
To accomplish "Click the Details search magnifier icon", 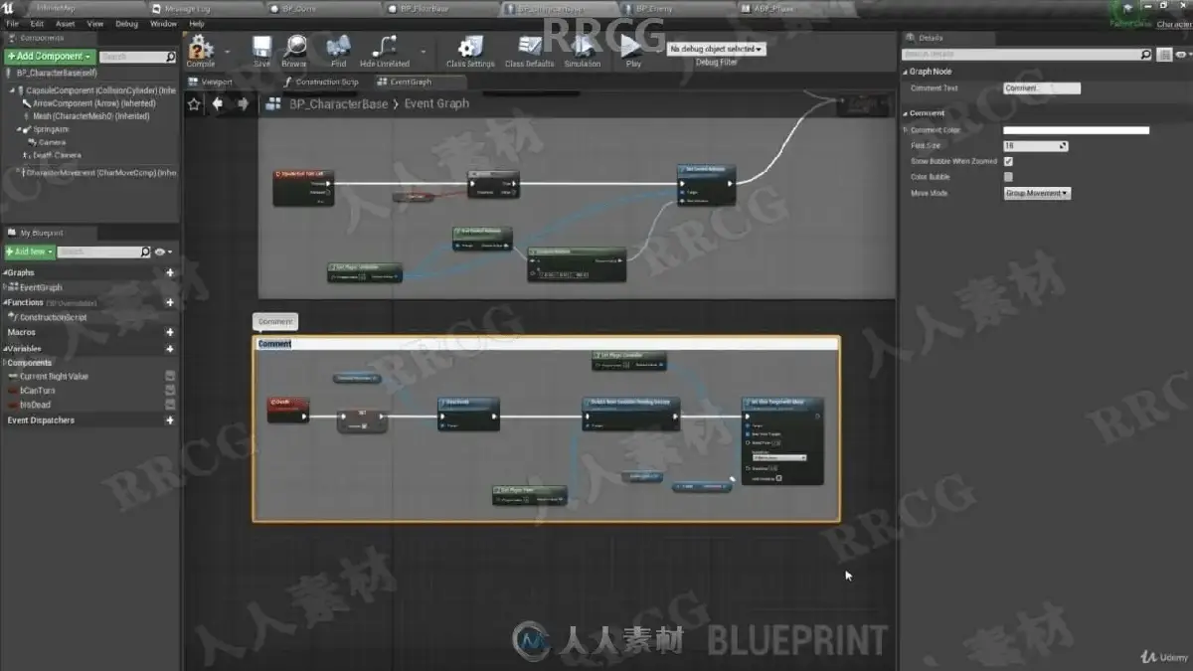I will click(x=1146, y=55).
